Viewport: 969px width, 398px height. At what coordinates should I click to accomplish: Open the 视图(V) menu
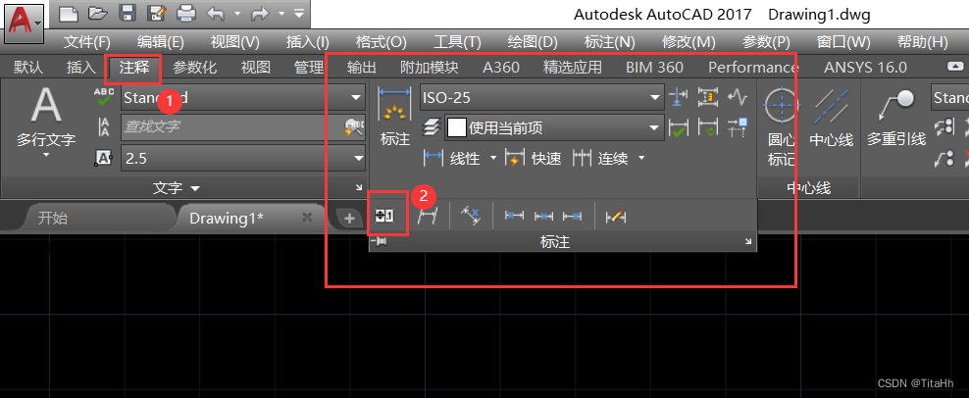(234, 43)
